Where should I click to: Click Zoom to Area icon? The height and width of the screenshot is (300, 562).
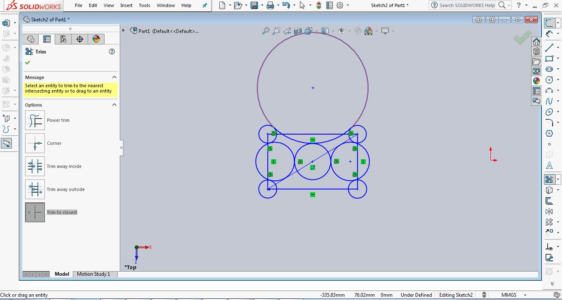(276, 31)
